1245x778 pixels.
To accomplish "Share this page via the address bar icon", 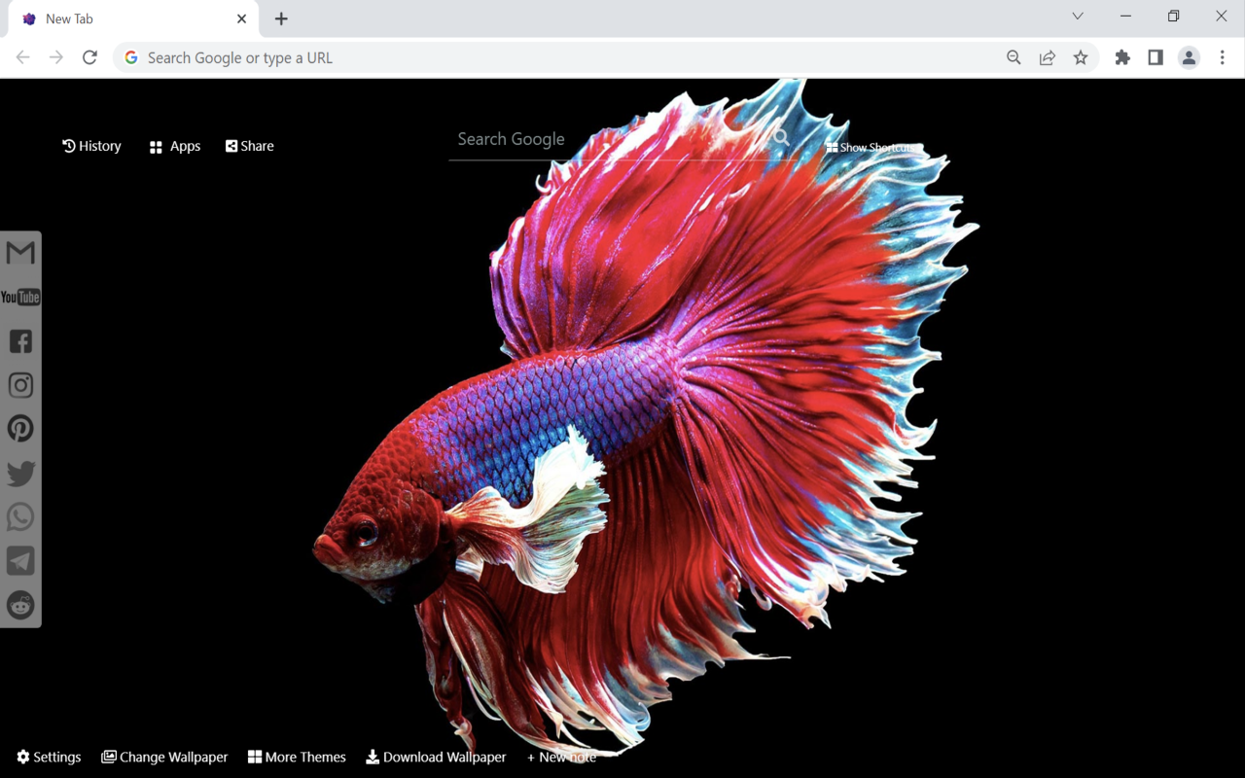I will pyautogui.click(x=1048, y=57).
